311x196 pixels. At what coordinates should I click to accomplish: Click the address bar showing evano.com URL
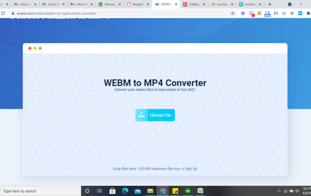point(123,13)
